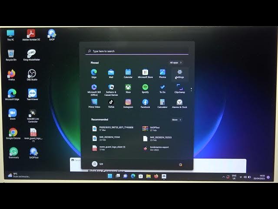Open the 529 user account menu
The width and height of the screenshot is (278, 209).
(x=97, y=164)
